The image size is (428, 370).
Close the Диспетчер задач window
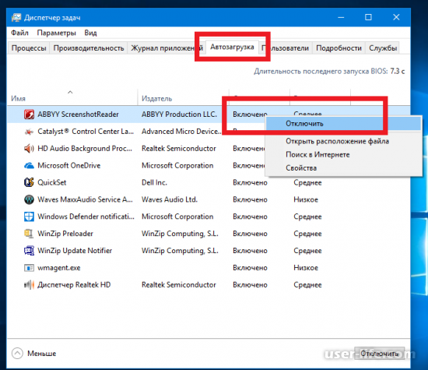pyautogui.click(x=396, y=17)
